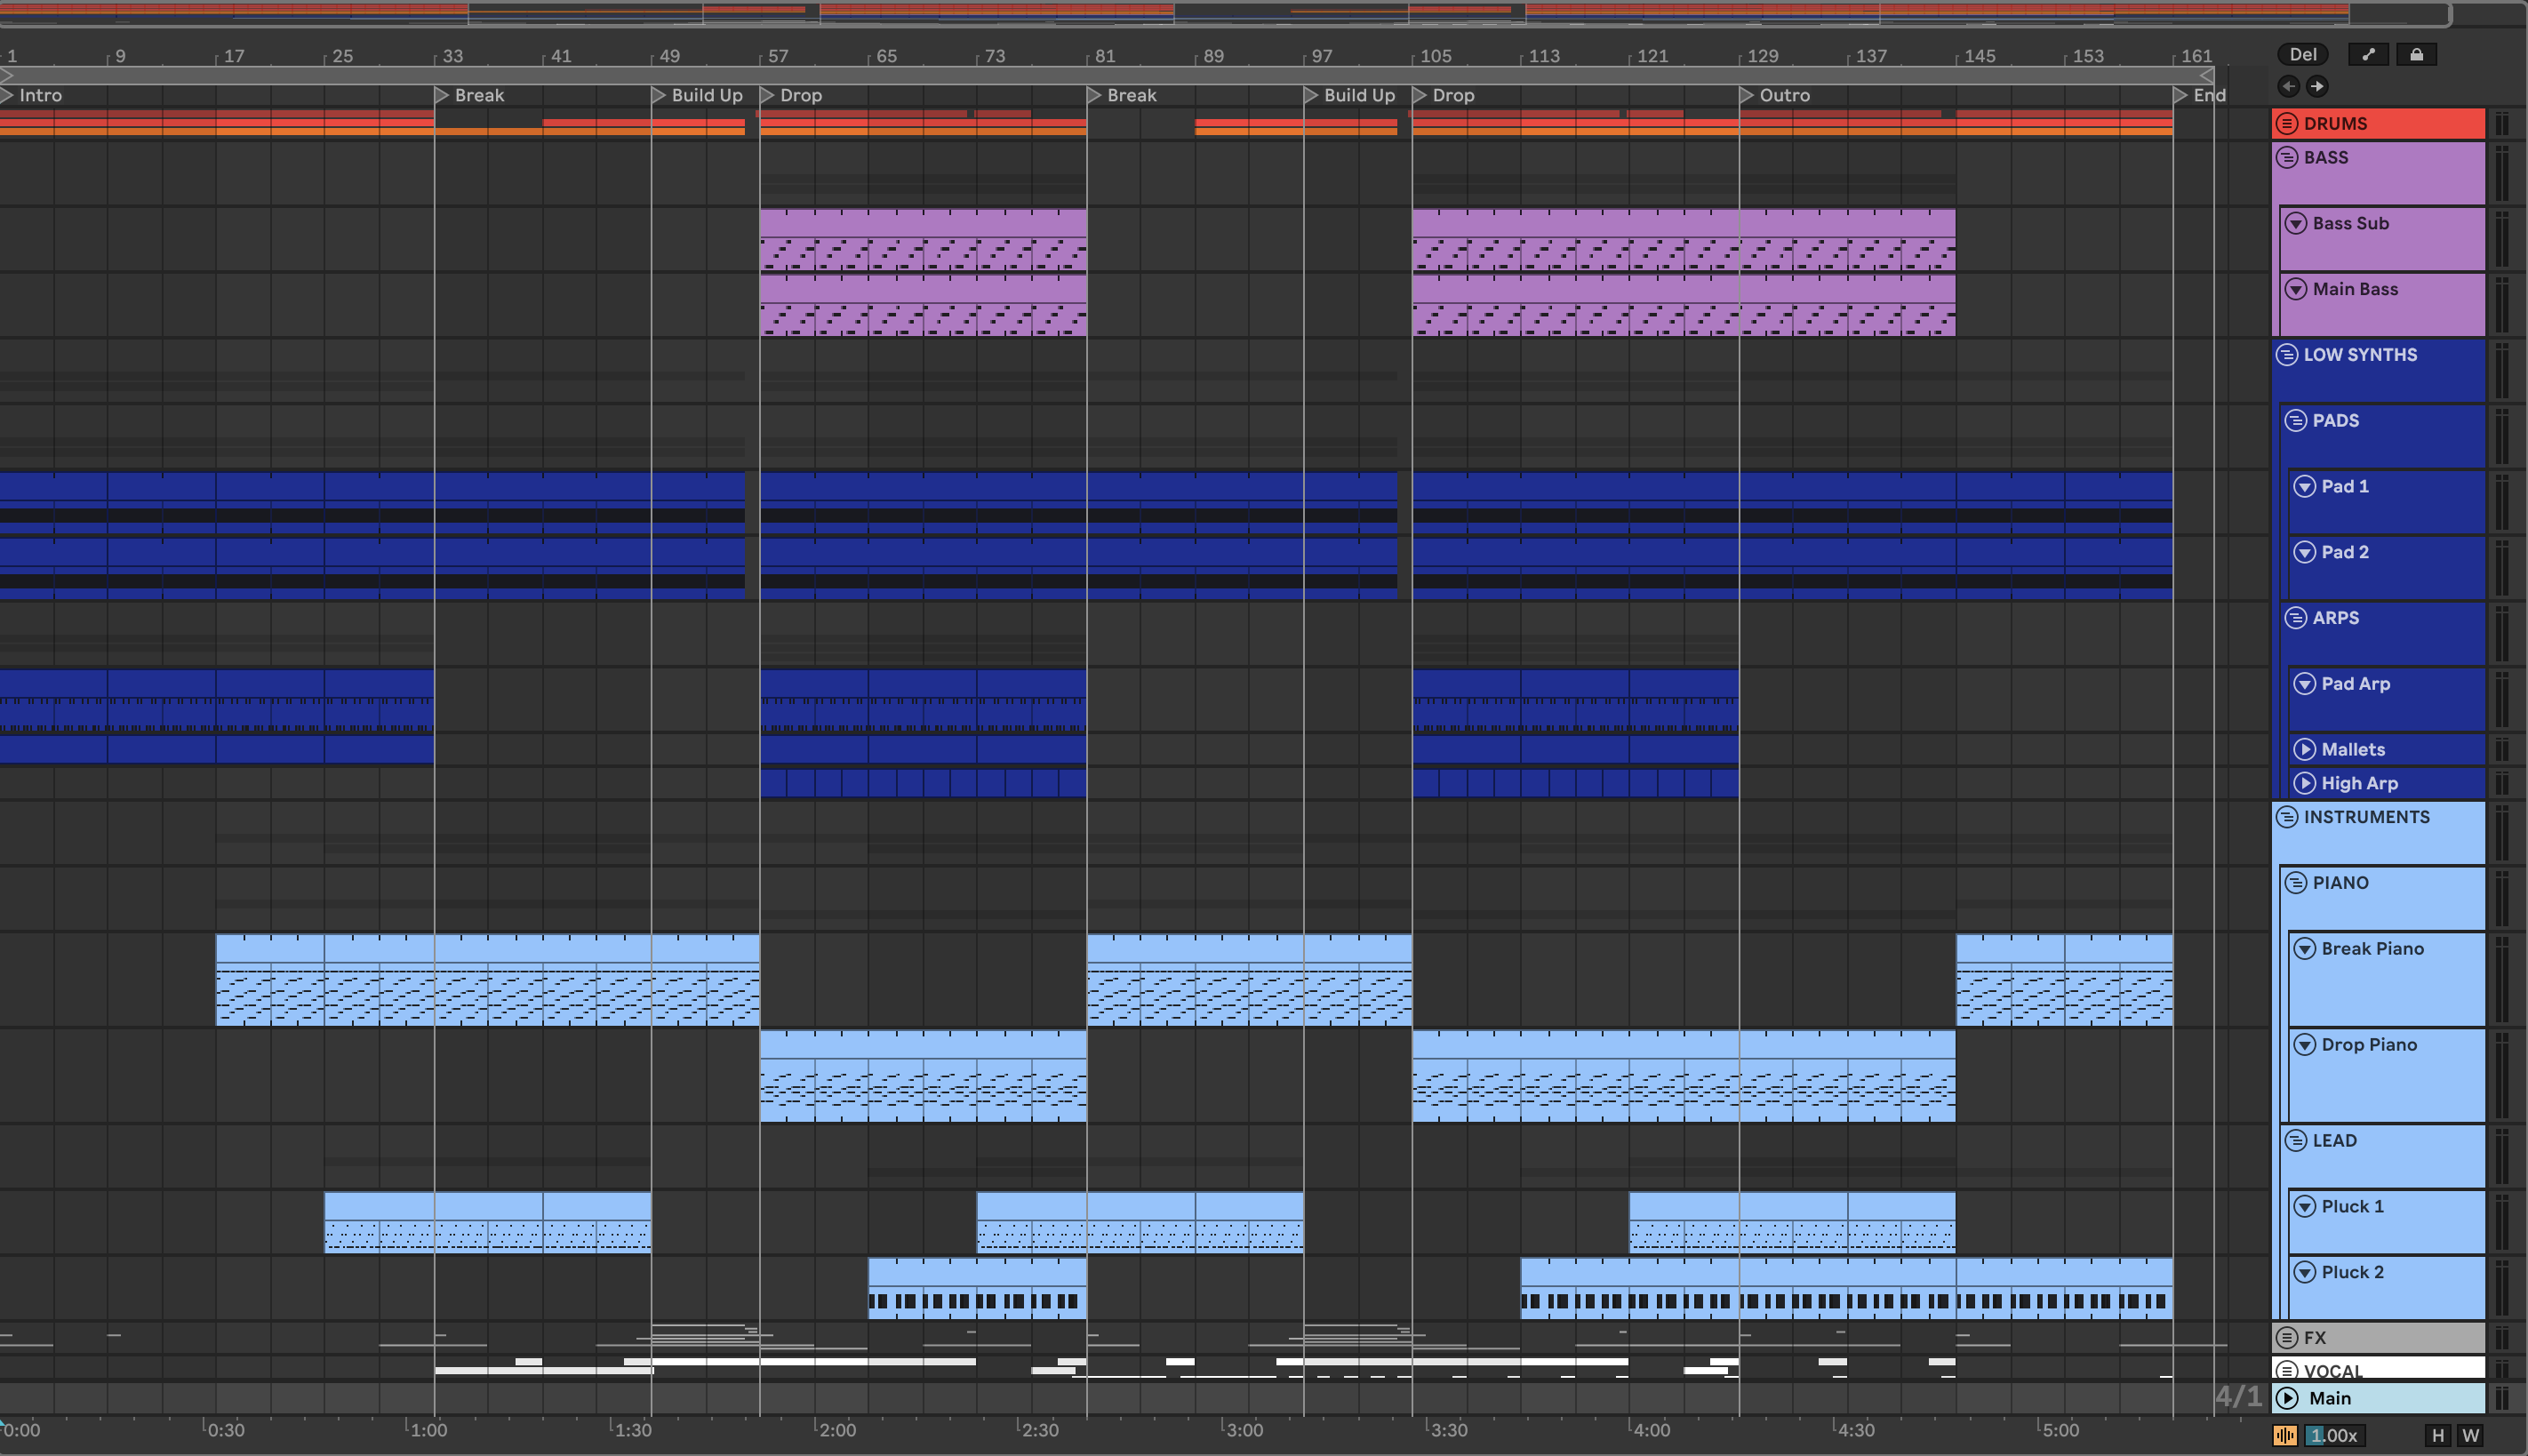Viewport: 2528px width, 1456px height.
Task: Select the Outro locator
Action: pyautogui.click(x=1747, y=96)
